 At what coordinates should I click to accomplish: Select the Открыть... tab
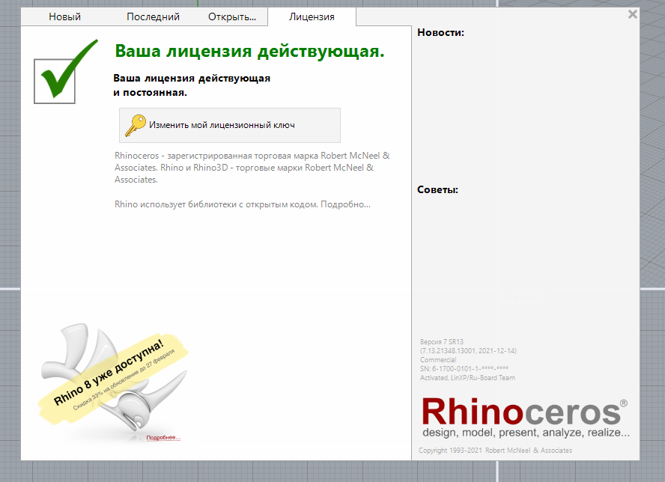(231, 16)
